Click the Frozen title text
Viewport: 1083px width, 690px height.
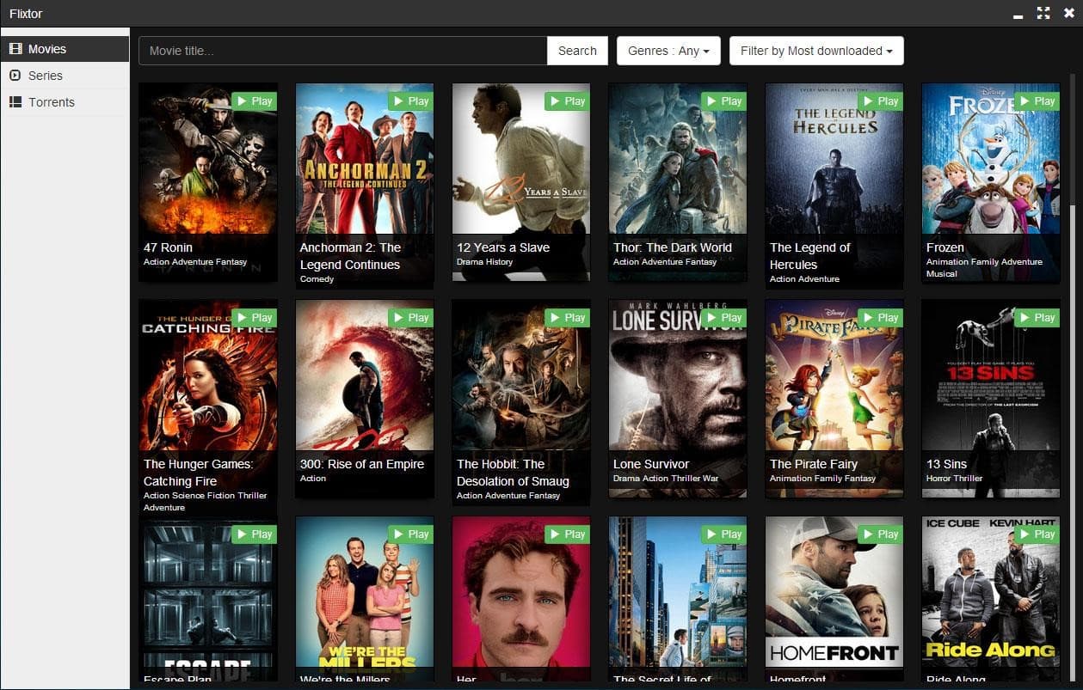click(x=945, y=247)
